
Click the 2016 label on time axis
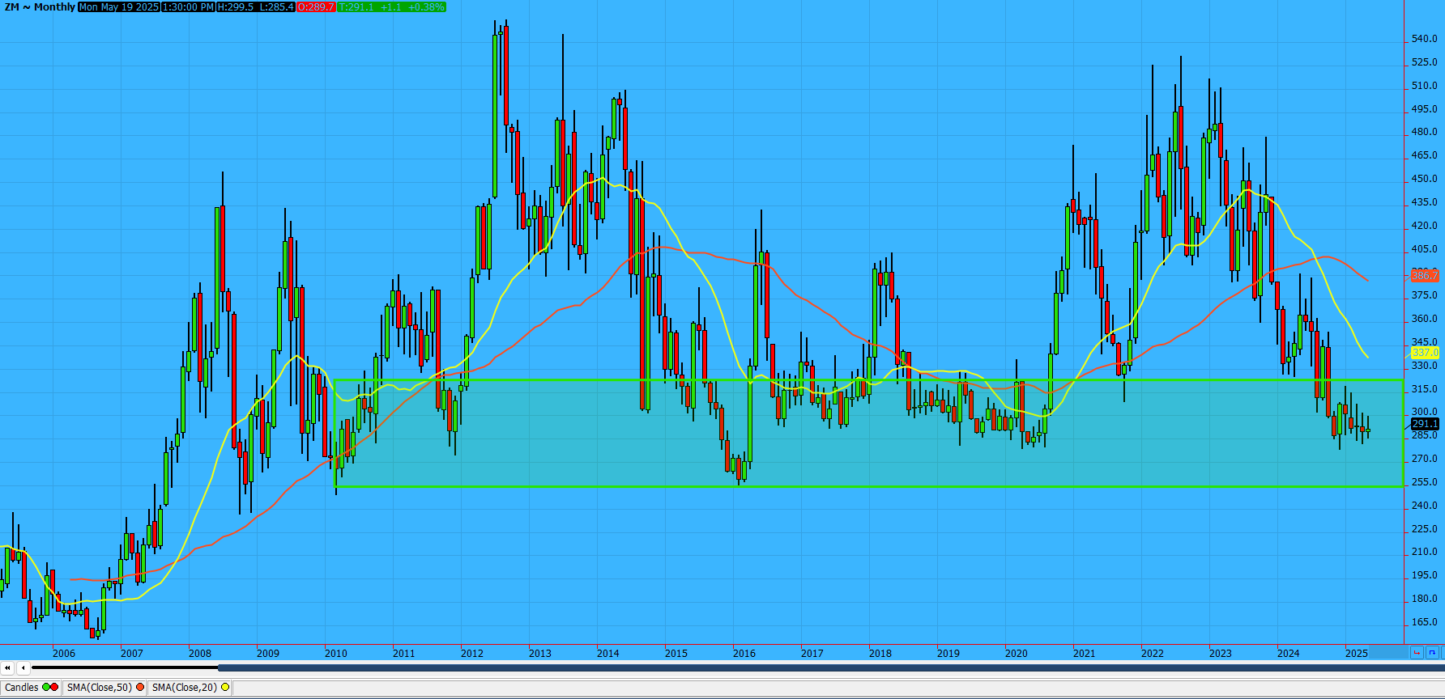744,654
